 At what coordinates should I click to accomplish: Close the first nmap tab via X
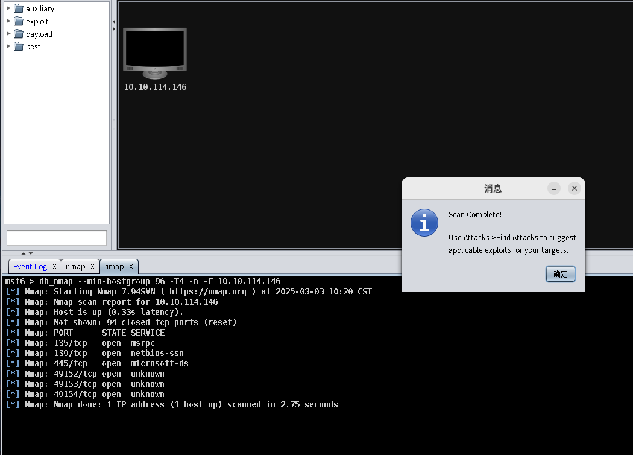(92, 267)
